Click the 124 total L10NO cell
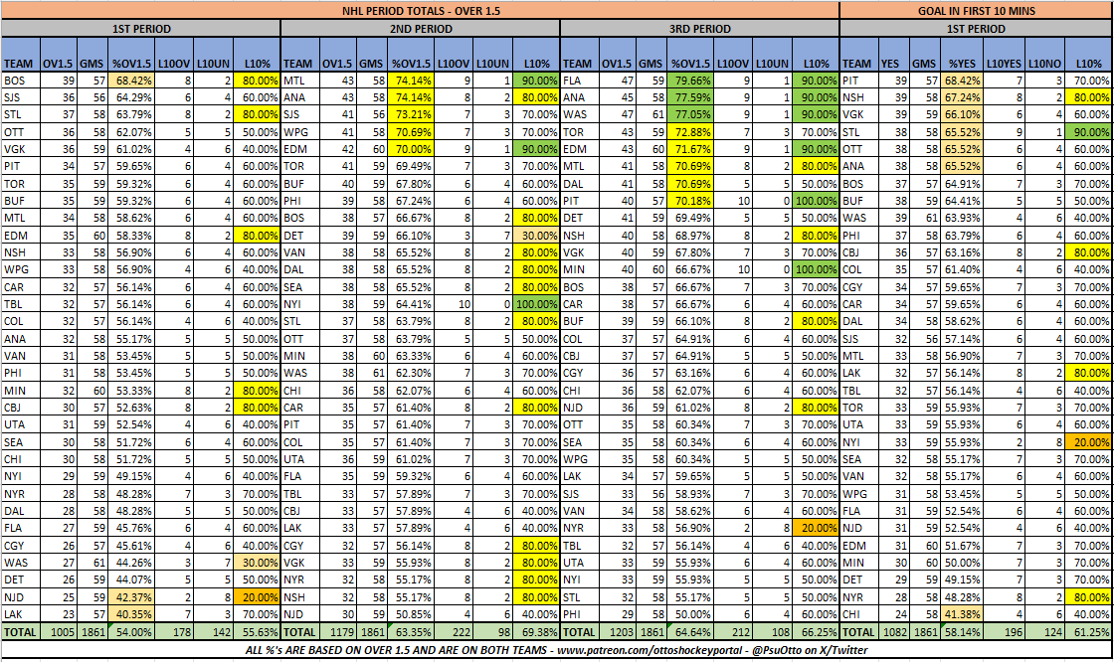The width and height of the screenshot is (1114, 662). pyautogui.click(x=1045, y=631)
